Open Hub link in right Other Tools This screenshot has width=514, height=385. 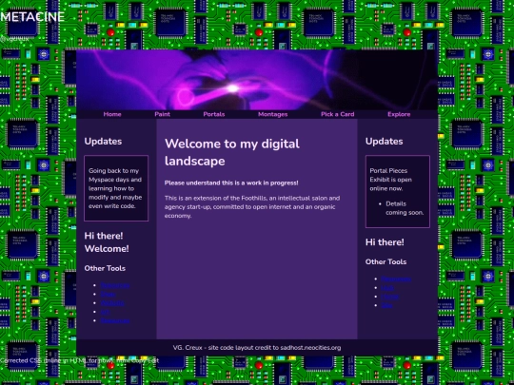[387, 288]
